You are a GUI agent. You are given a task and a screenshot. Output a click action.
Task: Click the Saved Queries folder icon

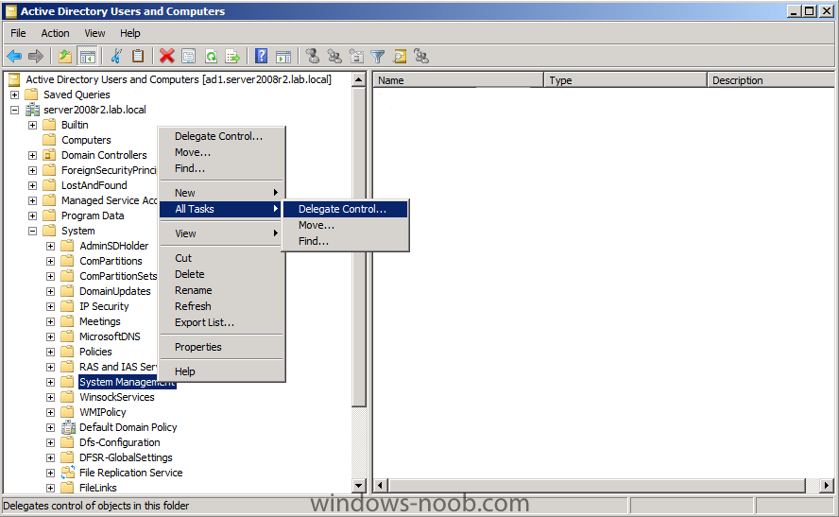(31, 95)
